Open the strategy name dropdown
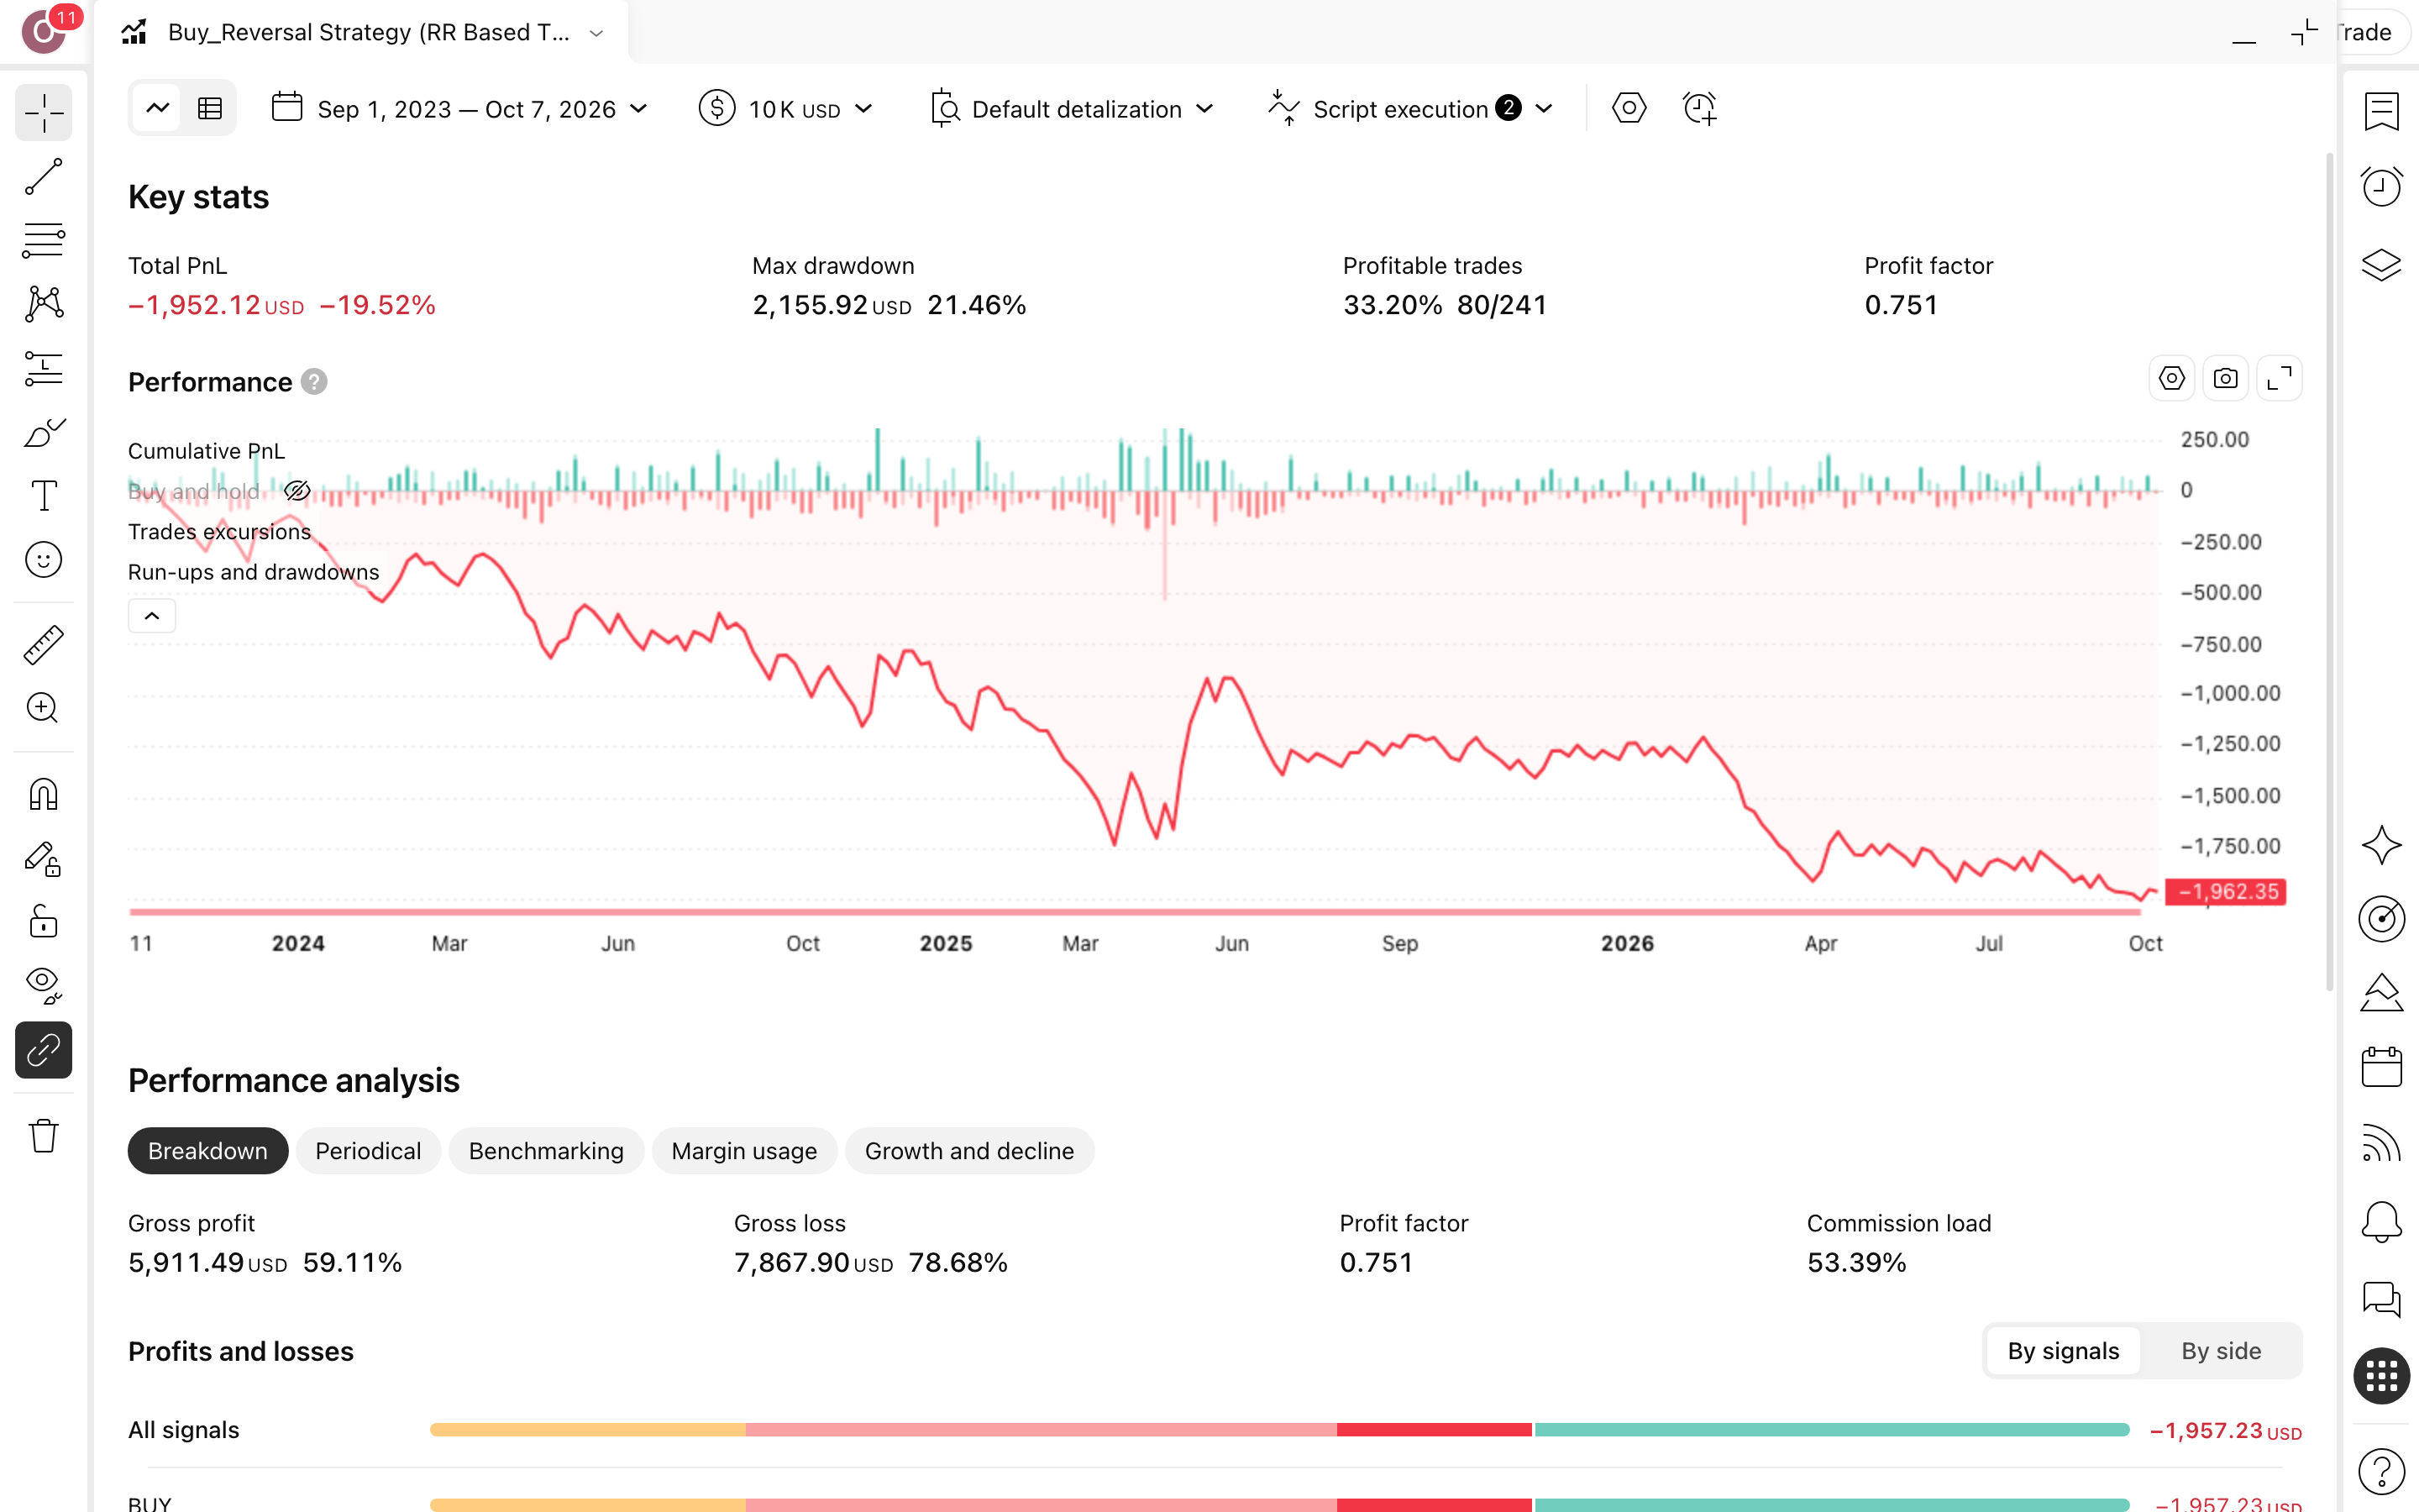The image size is (2419, 1512). 596,33
